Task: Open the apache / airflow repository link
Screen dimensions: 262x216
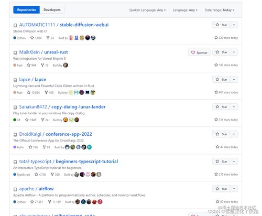Action: point(36,189)
